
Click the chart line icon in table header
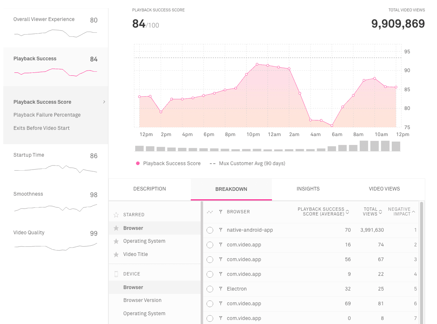tap(210, 212)
